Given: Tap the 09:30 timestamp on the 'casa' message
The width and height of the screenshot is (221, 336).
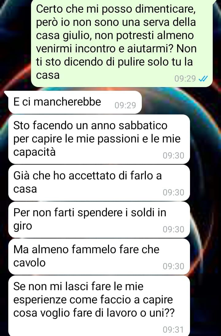Looking at the screenshot, I should point(173,192).
